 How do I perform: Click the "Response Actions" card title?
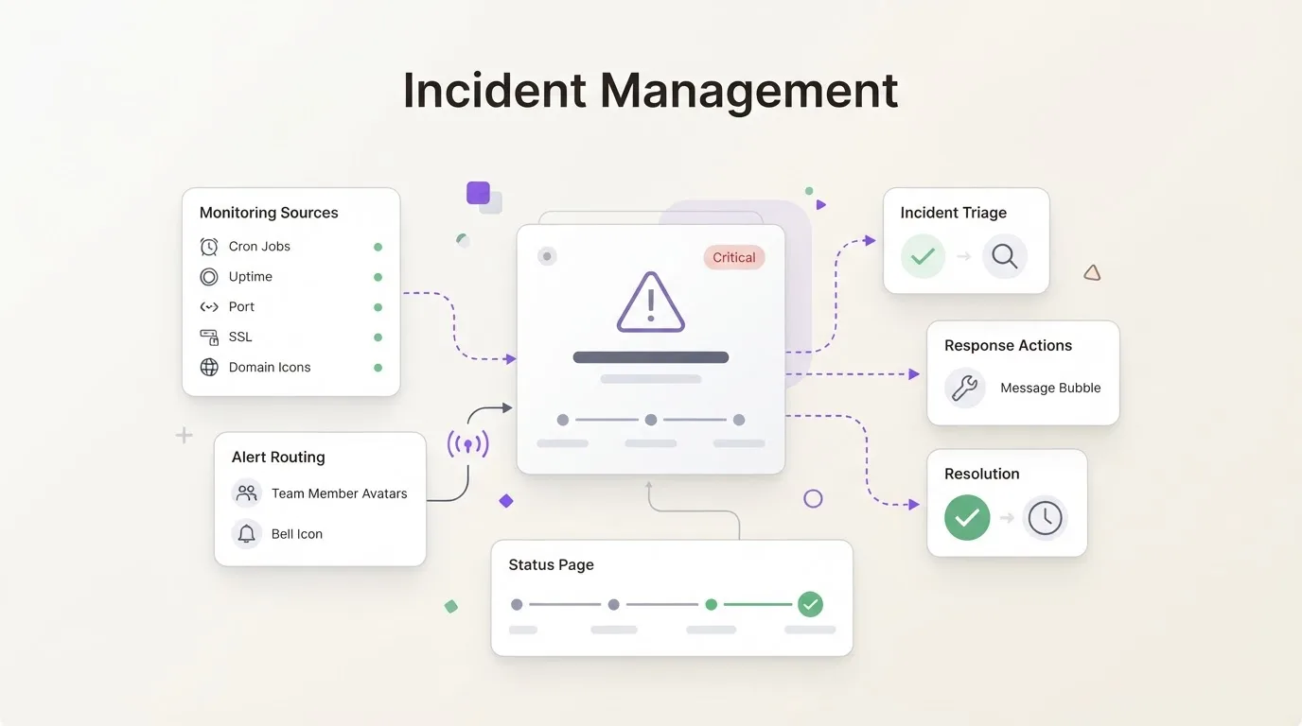pos(1009,346)
